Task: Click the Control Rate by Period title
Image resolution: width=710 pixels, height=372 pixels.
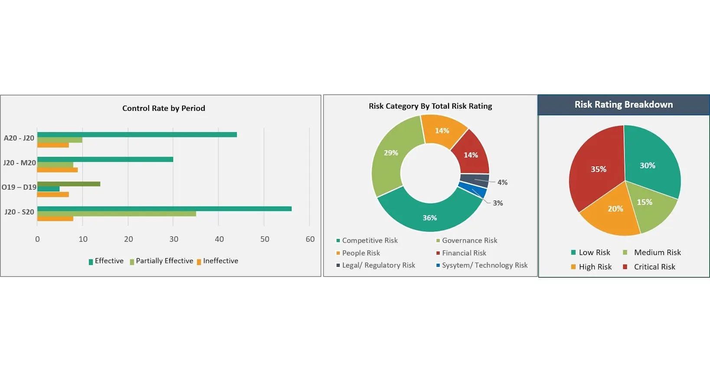Action: click(x=164, y=108)
